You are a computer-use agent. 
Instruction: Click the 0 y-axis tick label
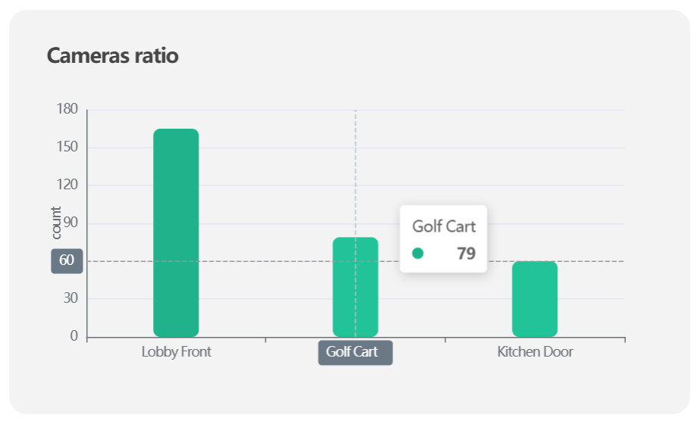73,337
